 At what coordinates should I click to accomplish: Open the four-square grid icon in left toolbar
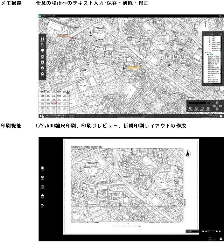[42, 39]
